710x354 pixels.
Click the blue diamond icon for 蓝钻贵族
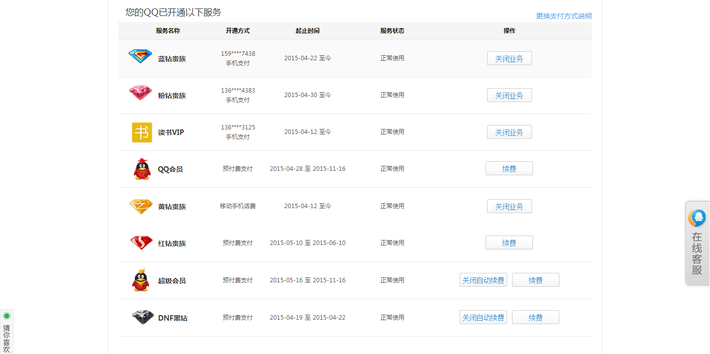click(x=140, y=56)
